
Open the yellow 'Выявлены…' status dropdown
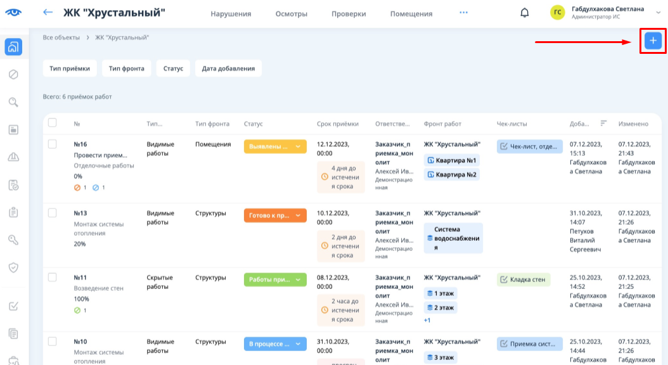(x=275, y=146)
